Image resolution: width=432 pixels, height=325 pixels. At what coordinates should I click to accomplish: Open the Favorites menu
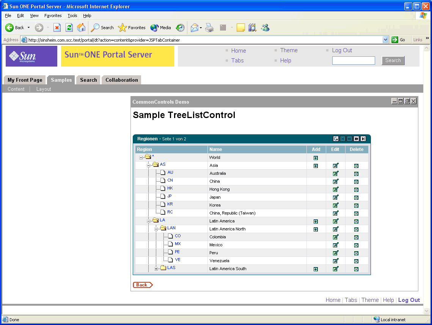tap(53, 16)
